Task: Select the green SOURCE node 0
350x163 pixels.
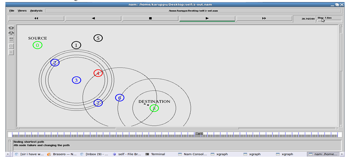Action: [37, 45]
